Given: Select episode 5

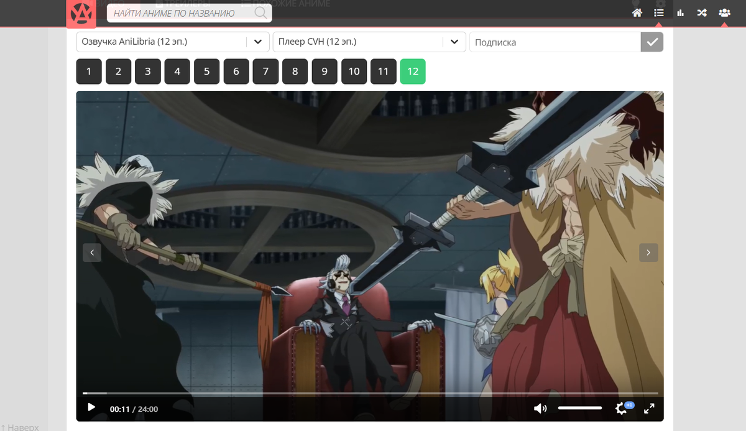Looking at the screenshot, I should pos(206,72).
